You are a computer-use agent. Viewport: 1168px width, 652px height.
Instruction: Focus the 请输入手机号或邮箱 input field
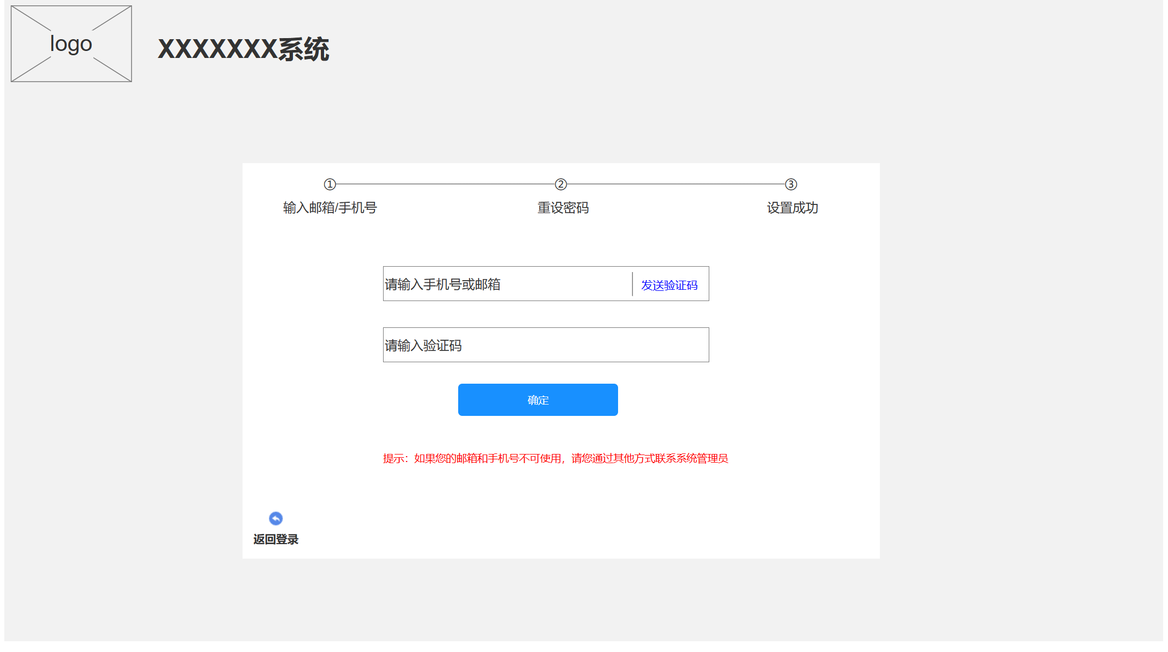(443, 284)
